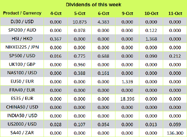Select the SPI200 / AUD 0.122 value on 10-Oct
Image resolution: width=187 pixels, height=137 pixels.
(x=151, y=31)
